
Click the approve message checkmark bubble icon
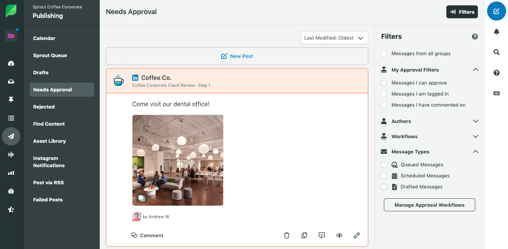(x=322, y=235)
